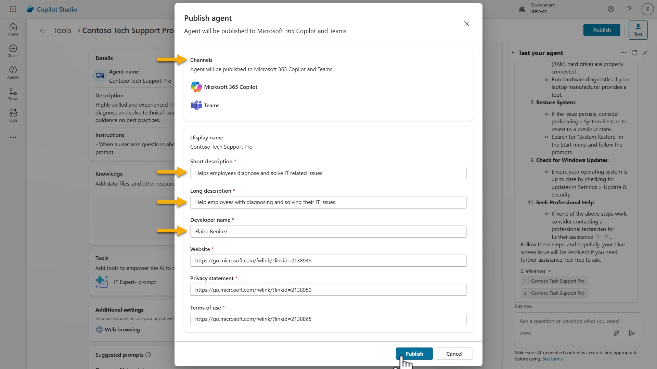Go to Home in the sidebar
The image size is (657, 369).
click(x=13, y=29)
